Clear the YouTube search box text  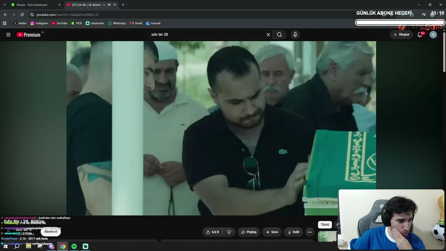pos(268,35)
